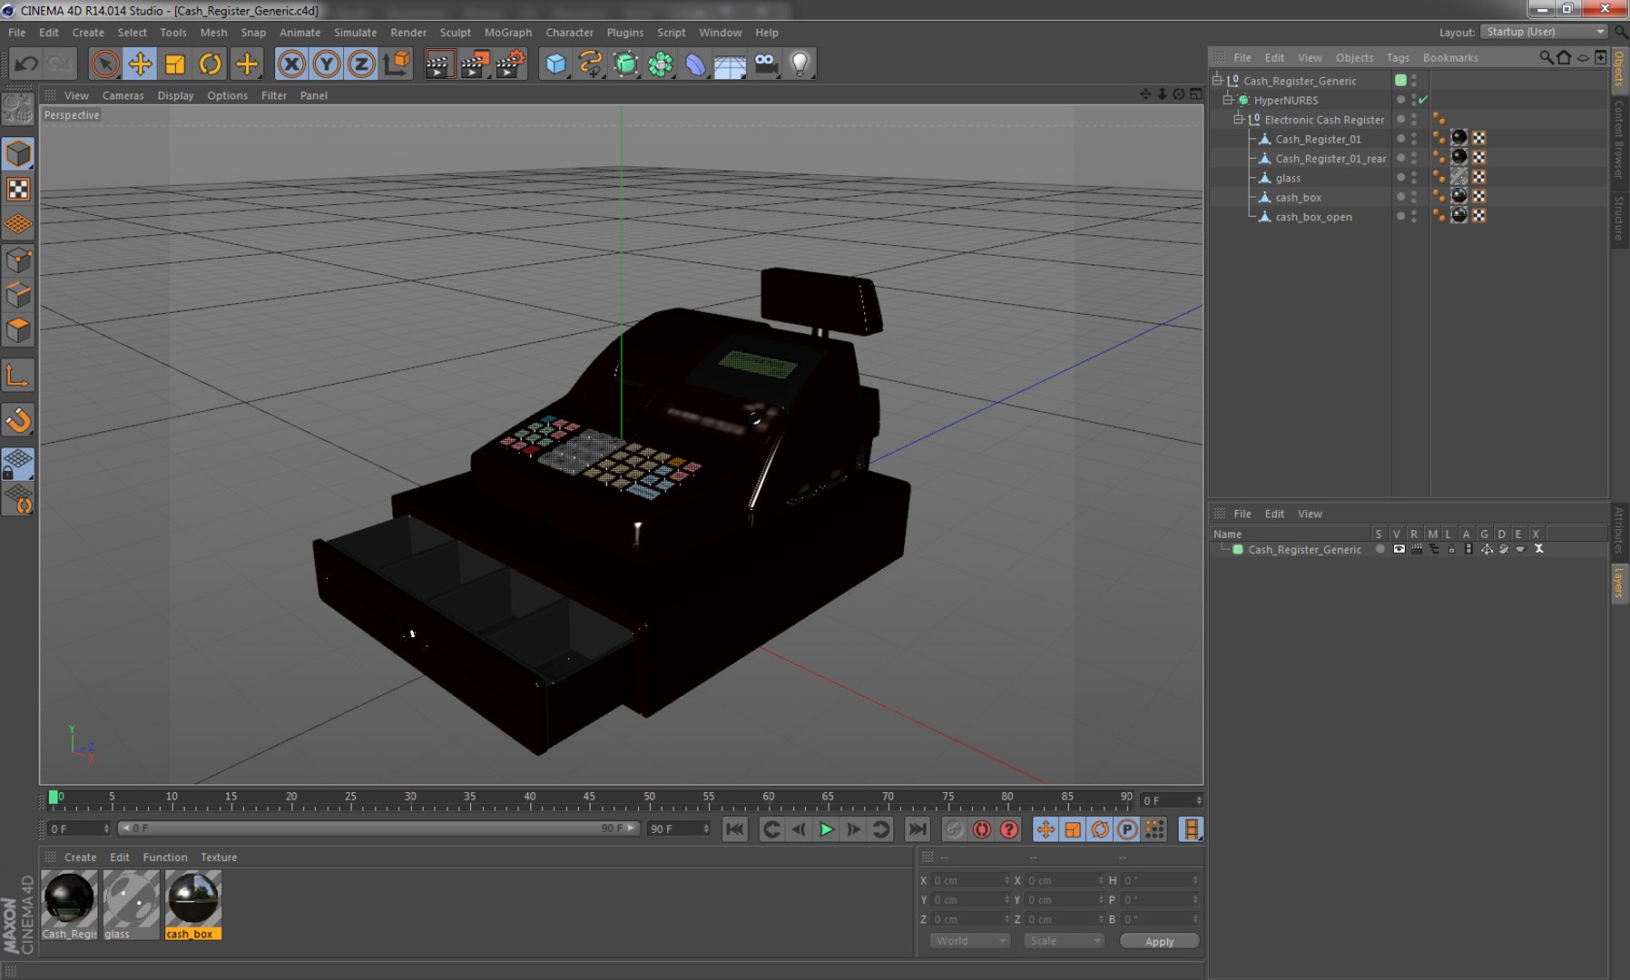Toggle the Z axis lock
The width and height of the screenshot is (1630, 980).
click(361, 64)
